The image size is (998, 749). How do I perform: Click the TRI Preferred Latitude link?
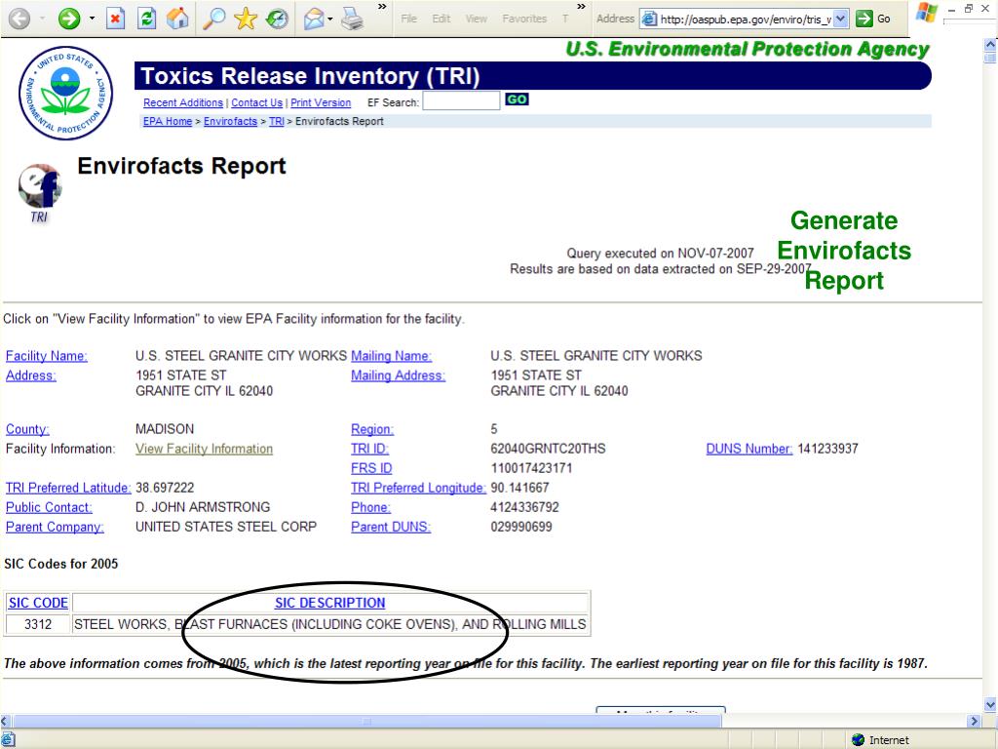68,488
